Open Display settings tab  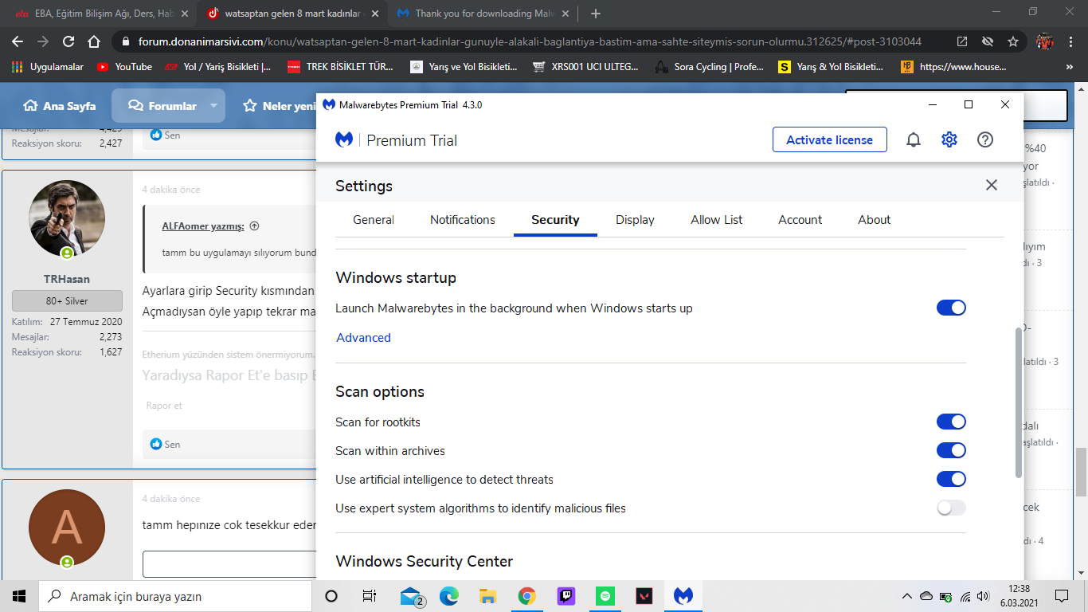(635, 220)
